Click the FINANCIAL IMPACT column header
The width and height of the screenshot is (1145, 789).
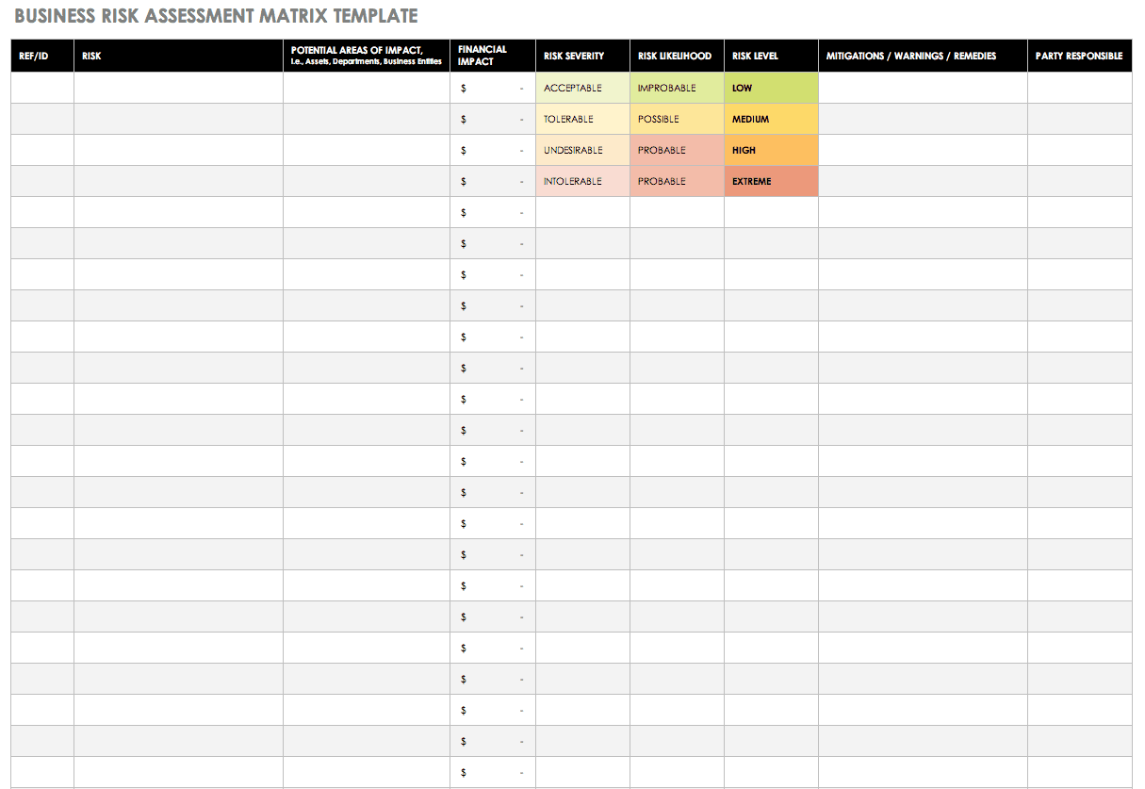click(x=492, y=56)
